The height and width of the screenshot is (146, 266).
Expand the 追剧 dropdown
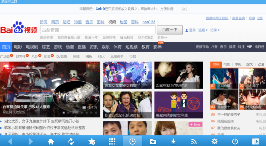click(x=203, y=30)
